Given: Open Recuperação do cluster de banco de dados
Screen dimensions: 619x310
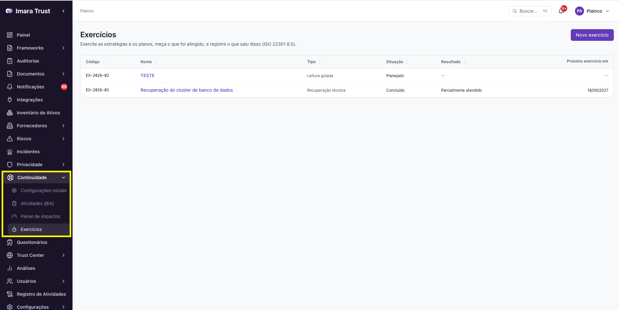Looking at the screenshot, I should (x=186, y=90).
